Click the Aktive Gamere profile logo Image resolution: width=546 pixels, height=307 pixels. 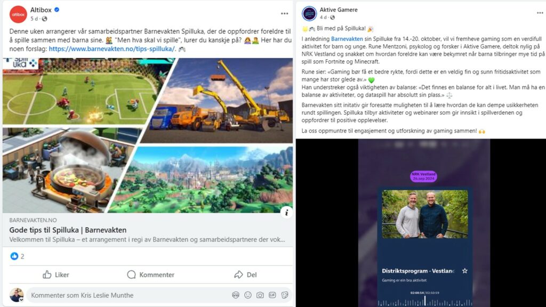(309, 13)
